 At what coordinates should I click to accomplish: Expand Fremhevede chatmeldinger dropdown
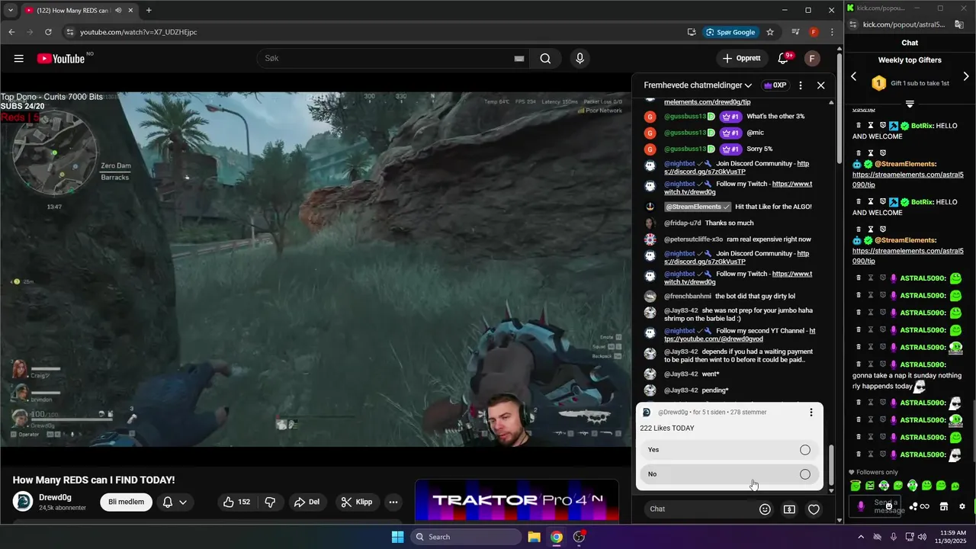point(698,85)
